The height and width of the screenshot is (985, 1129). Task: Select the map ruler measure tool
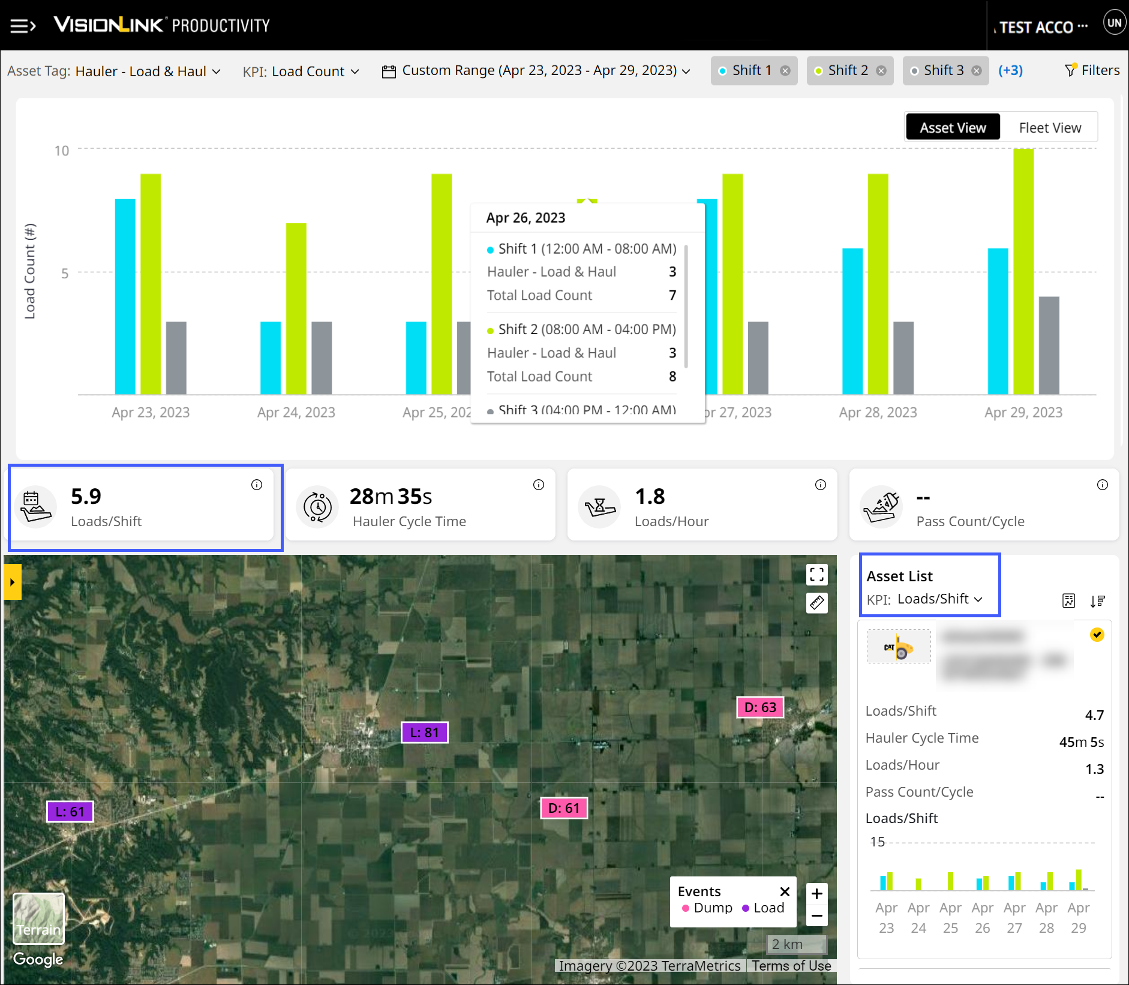(x=816, y=602)
